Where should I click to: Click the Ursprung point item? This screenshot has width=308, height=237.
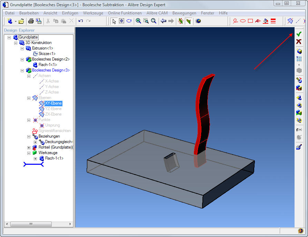coord(52,125)
